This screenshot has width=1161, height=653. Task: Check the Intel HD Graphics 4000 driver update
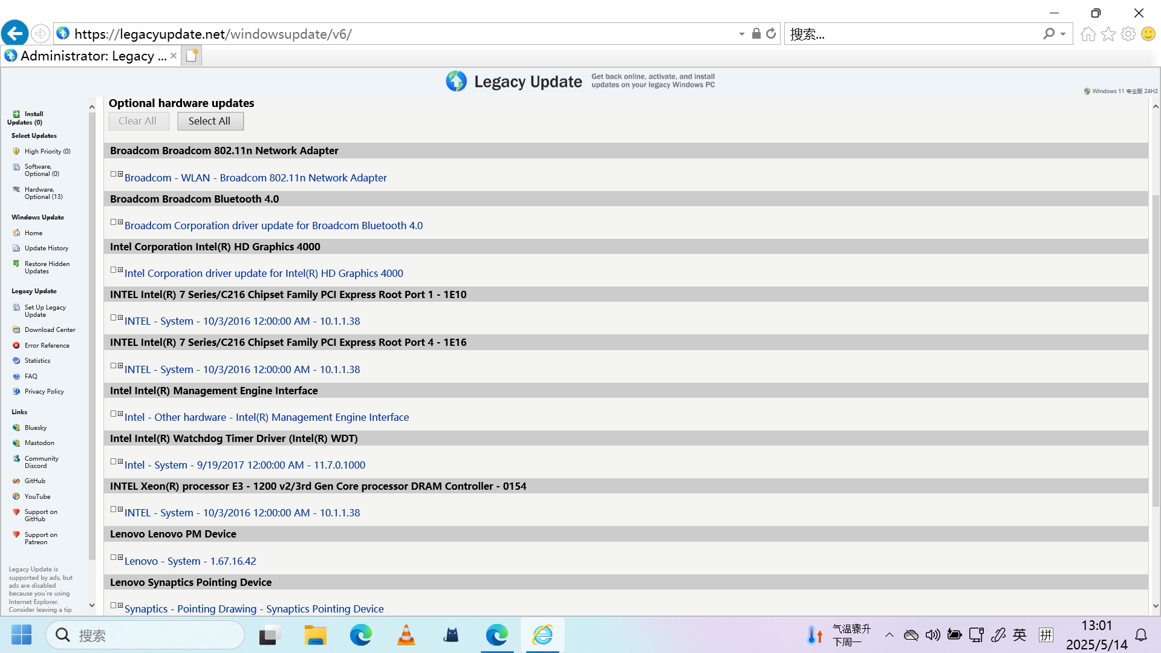(113, 270)
